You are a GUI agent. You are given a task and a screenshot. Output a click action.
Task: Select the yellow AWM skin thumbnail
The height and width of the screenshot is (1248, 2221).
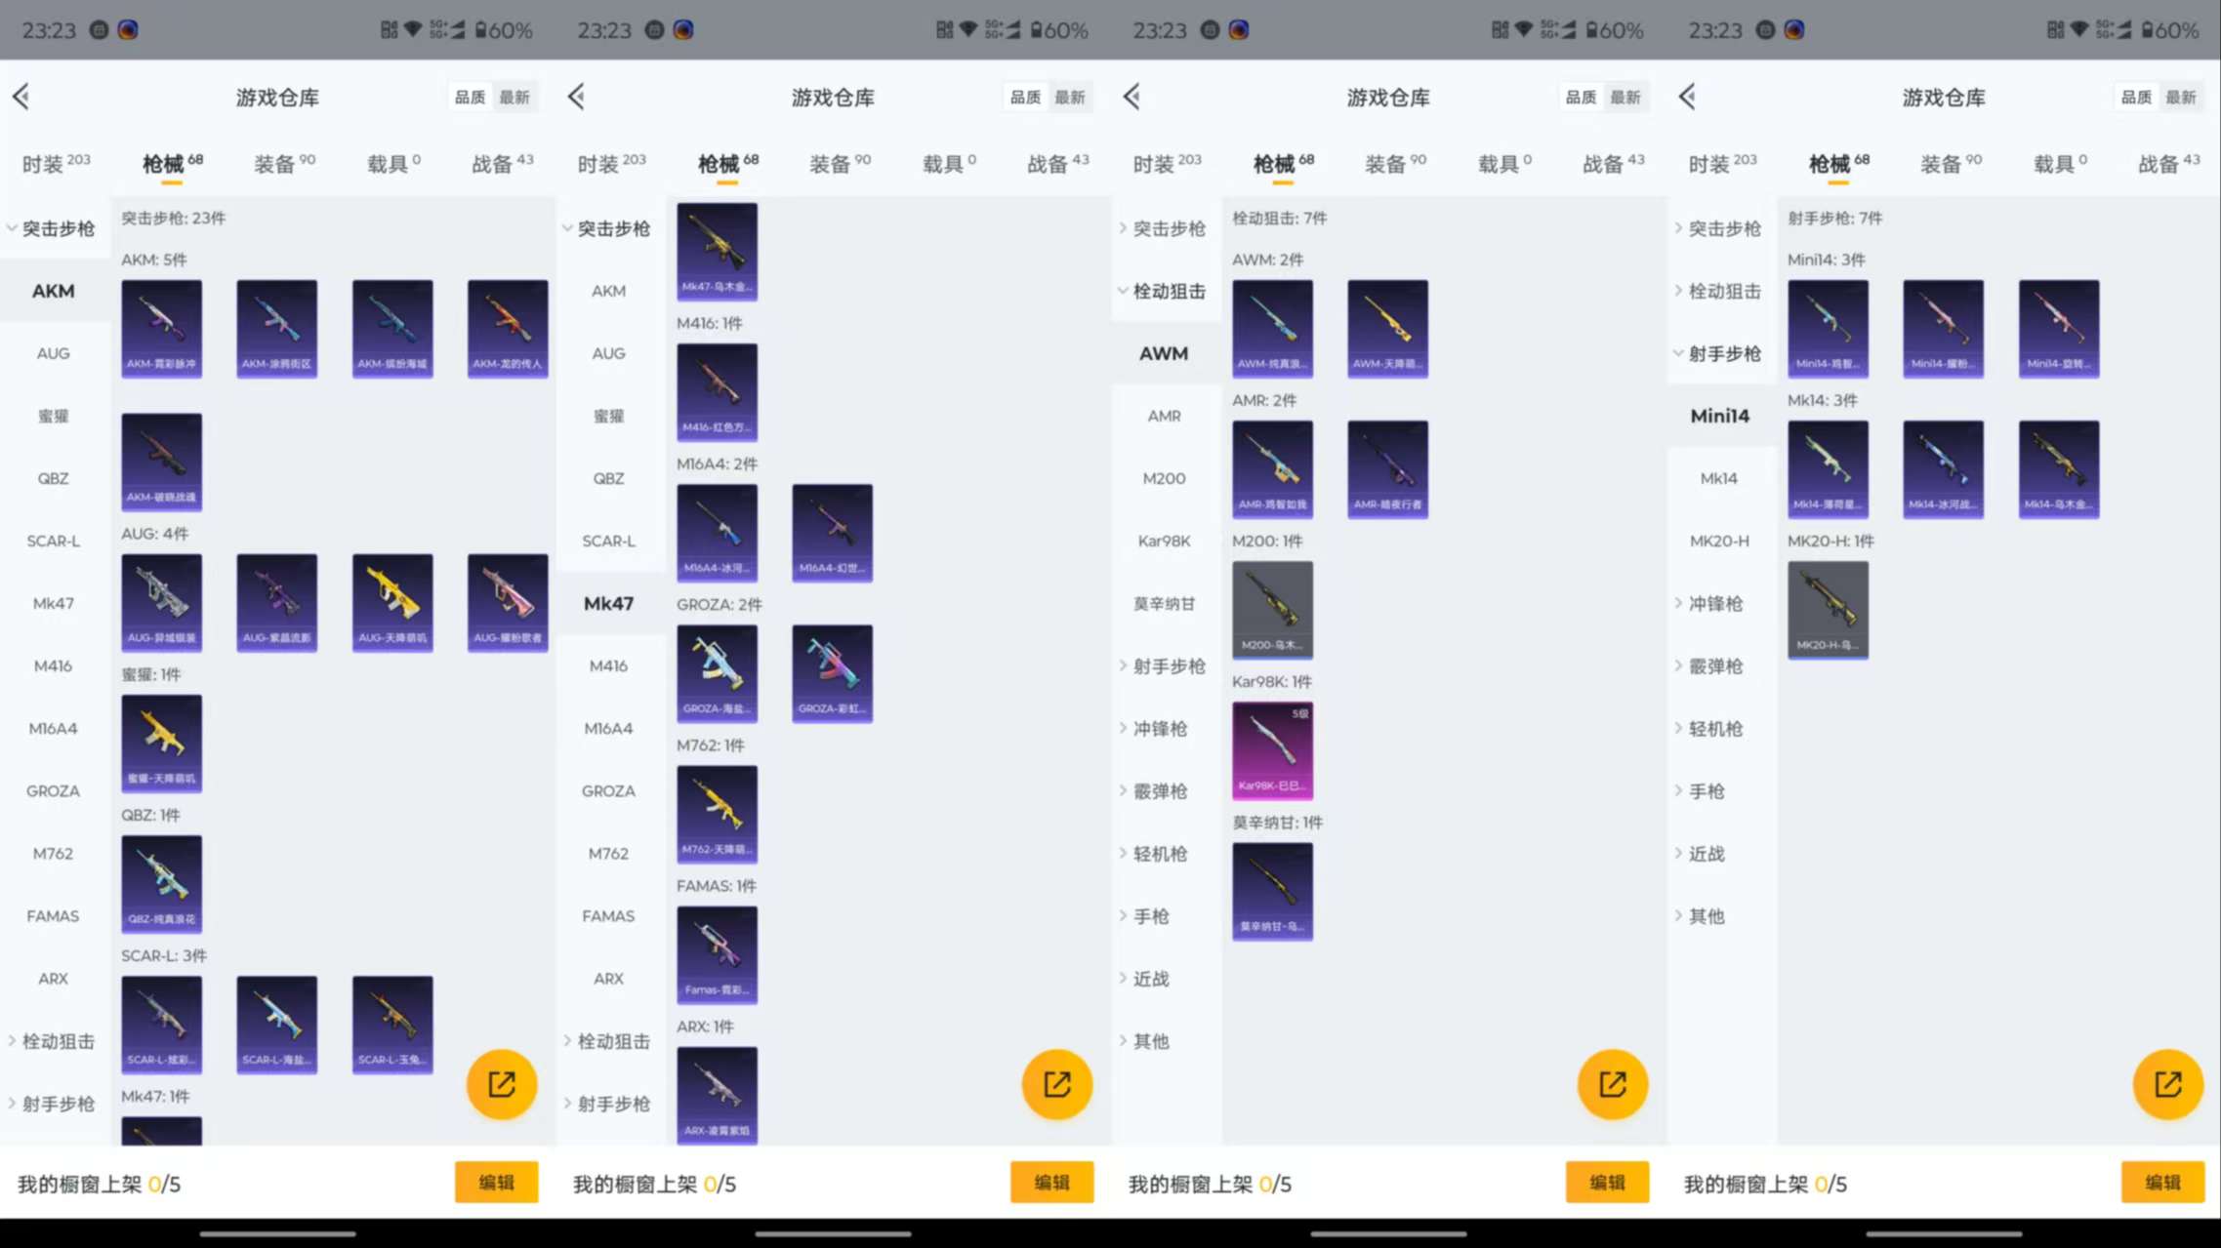pos(1387,328)
